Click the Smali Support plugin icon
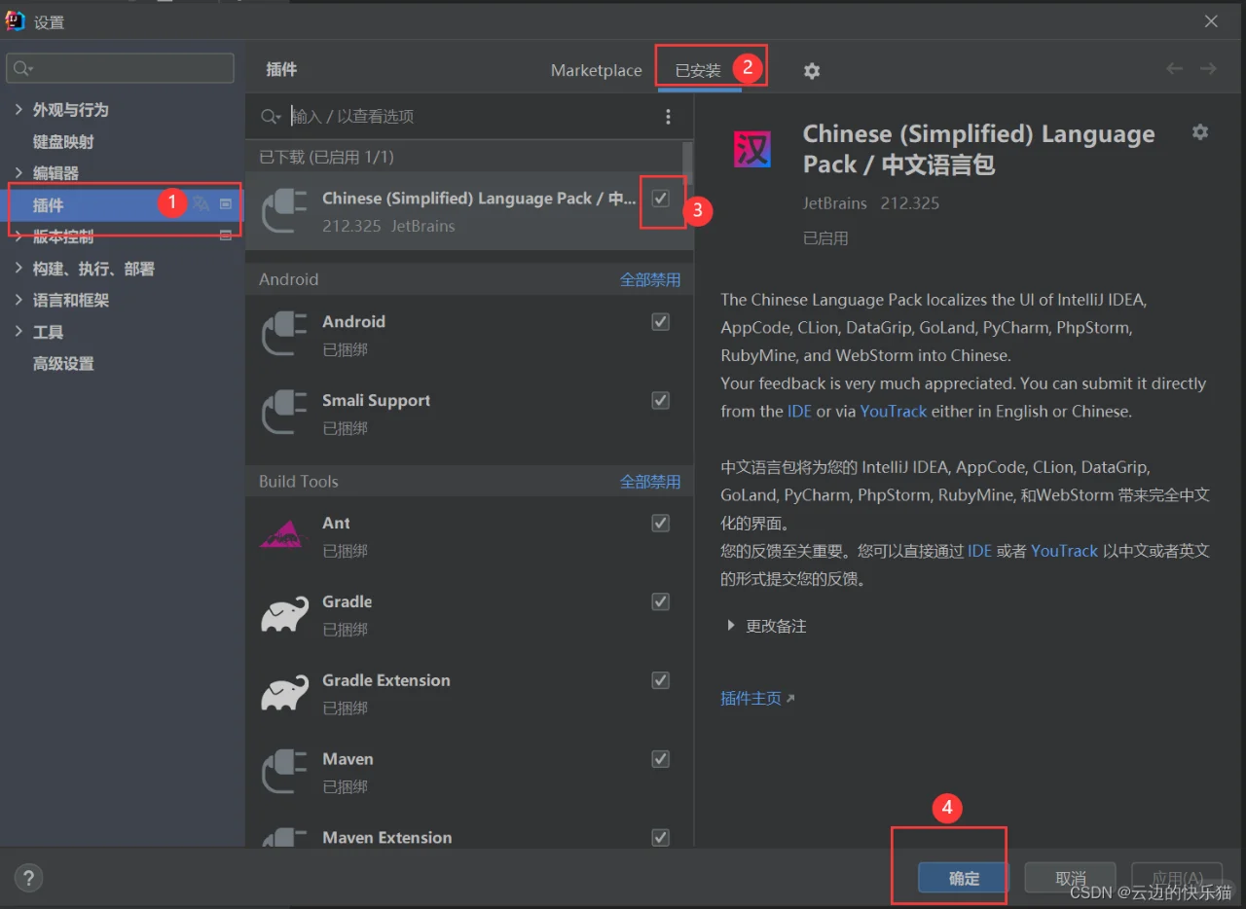 pos(283,410)
